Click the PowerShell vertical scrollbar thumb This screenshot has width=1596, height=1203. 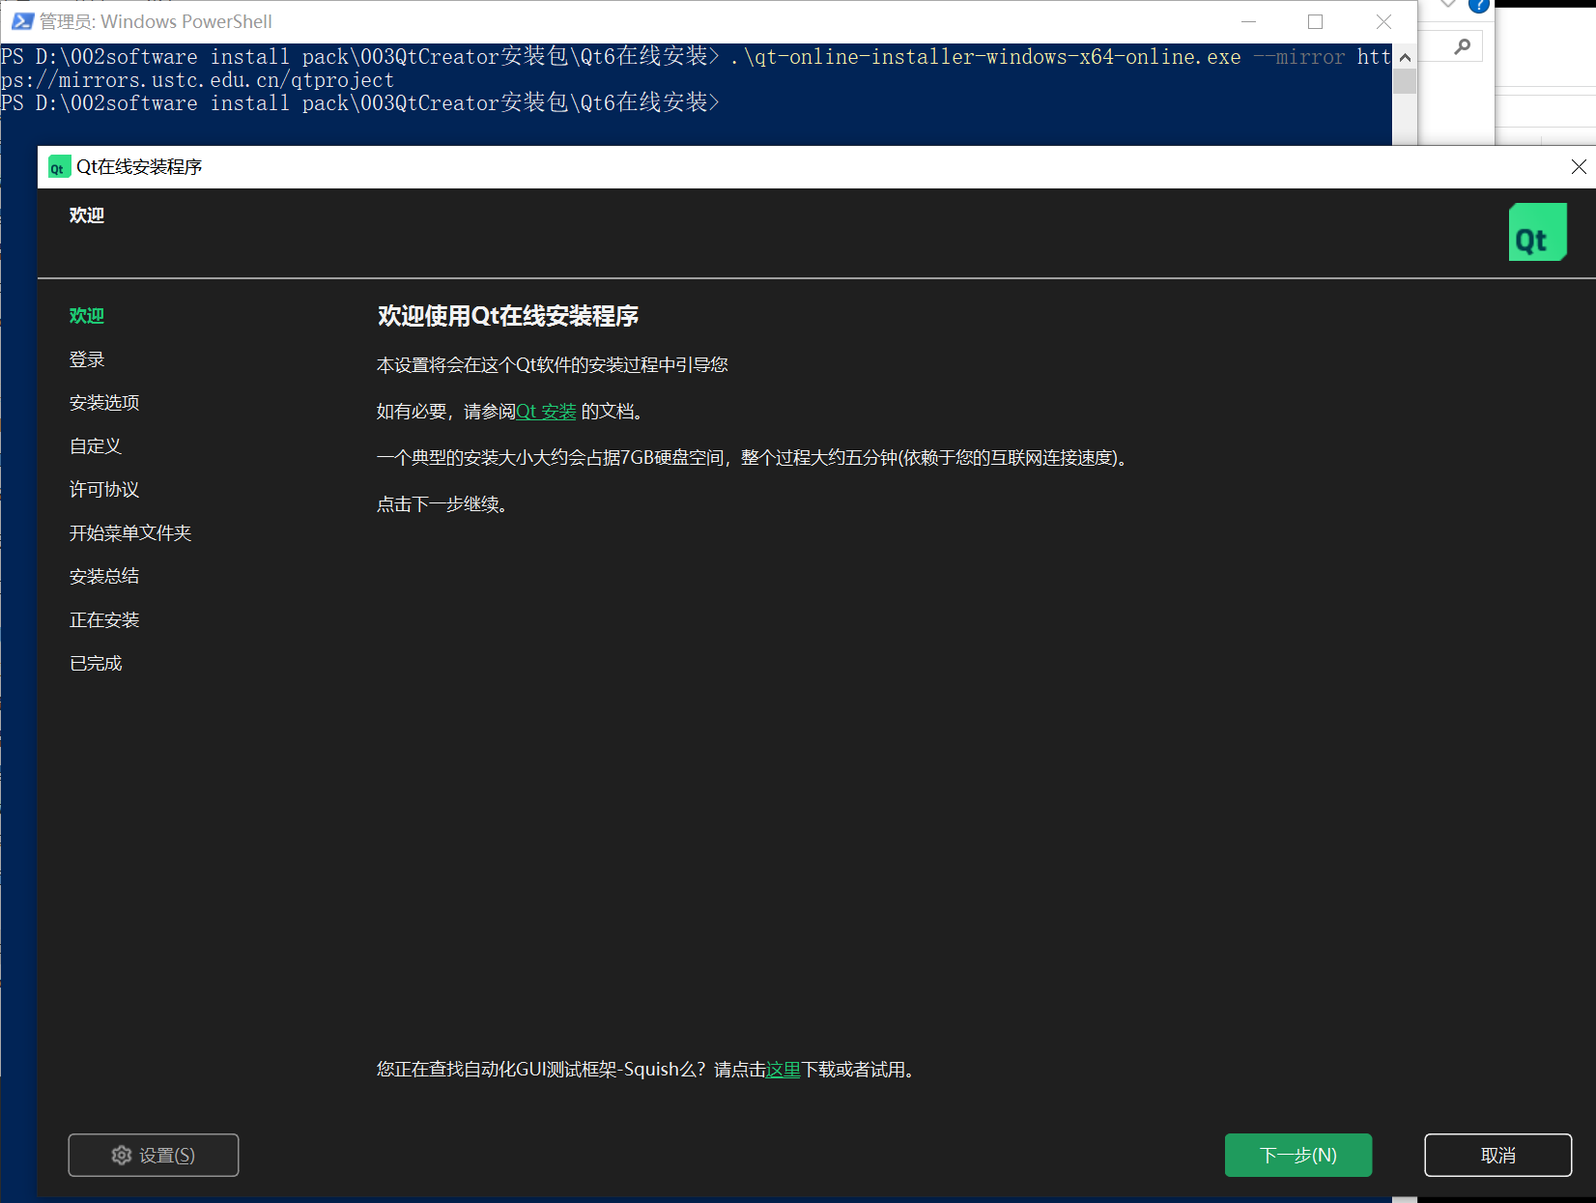1405,81
